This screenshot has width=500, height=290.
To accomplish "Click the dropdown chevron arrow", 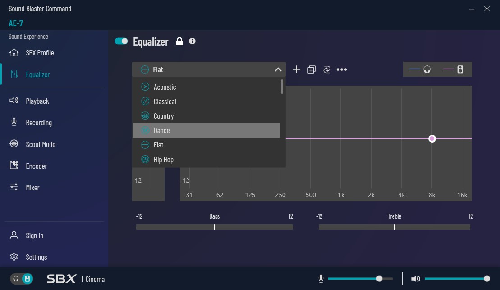I will pyautogui.click(x=278, y=69).
